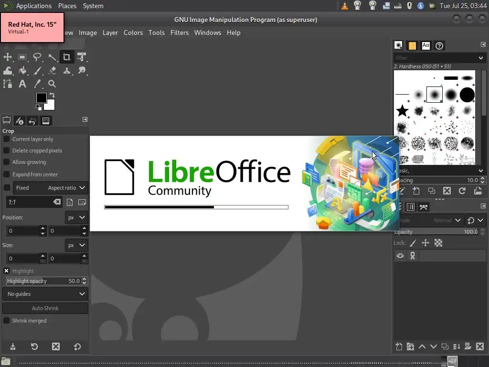Open the No guides dropdown

(x=45, y=294)
